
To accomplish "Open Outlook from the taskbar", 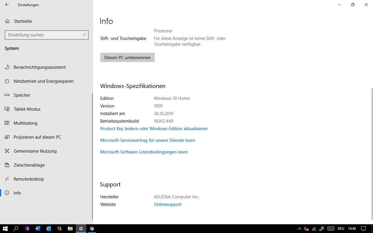I will tap(49, 229).
